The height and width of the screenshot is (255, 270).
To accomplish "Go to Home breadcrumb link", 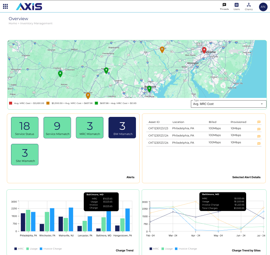I will point(13,23).
